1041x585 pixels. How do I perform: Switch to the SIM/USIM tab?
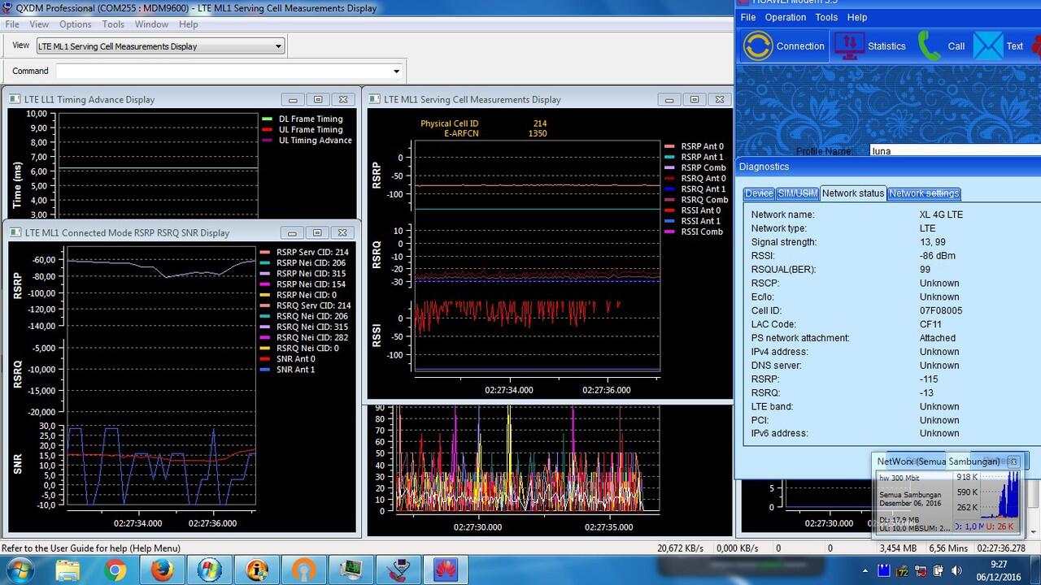pyautogui.click(x=797, y=193)
